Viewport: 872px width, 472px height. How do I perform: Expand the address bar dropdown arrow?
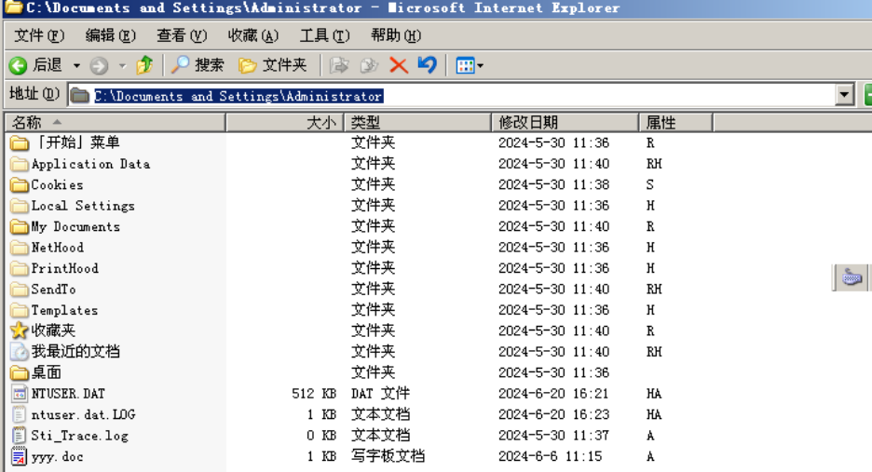coord(844,95)
